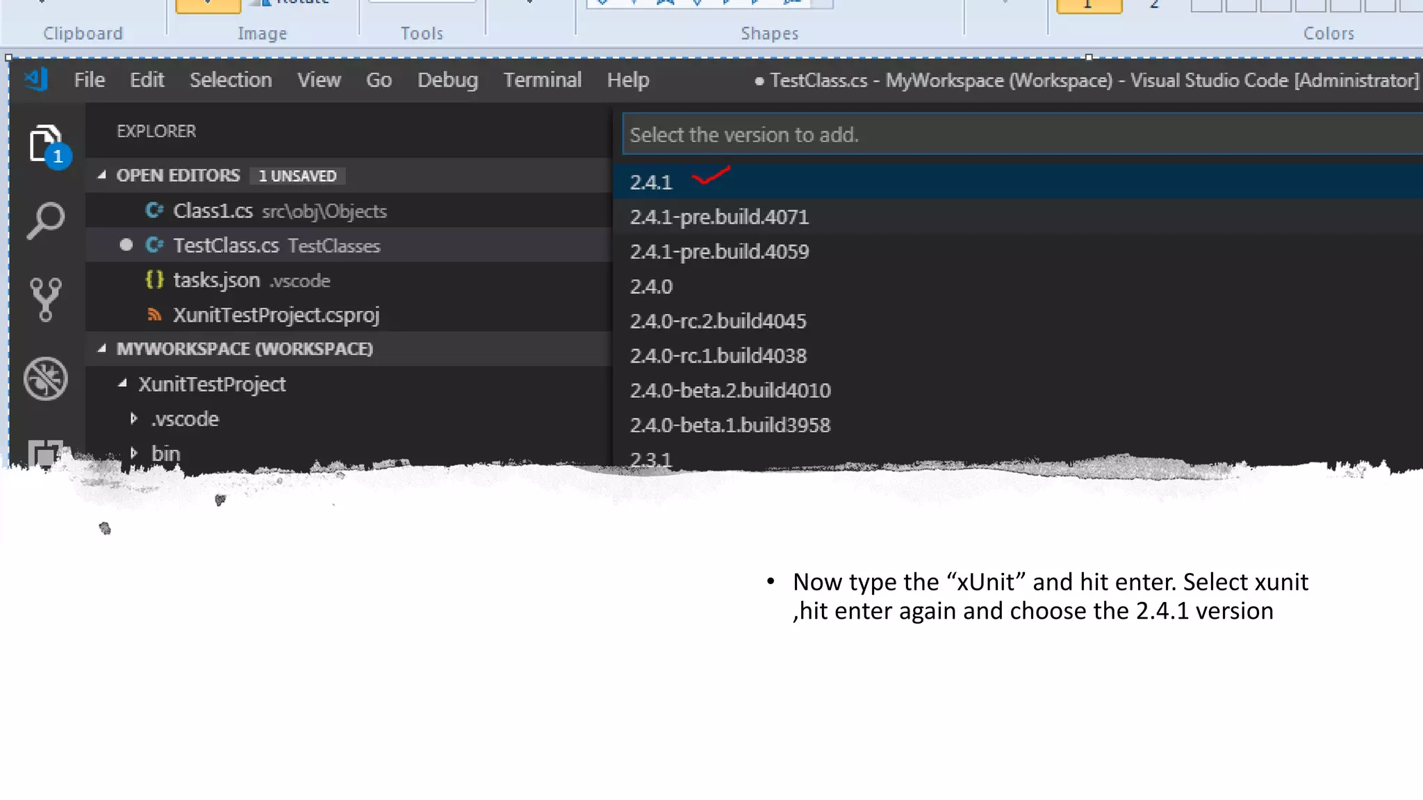Open the Explorer activity bar icon
Viewport: 1423px width, 800px height.
[46, 144]
